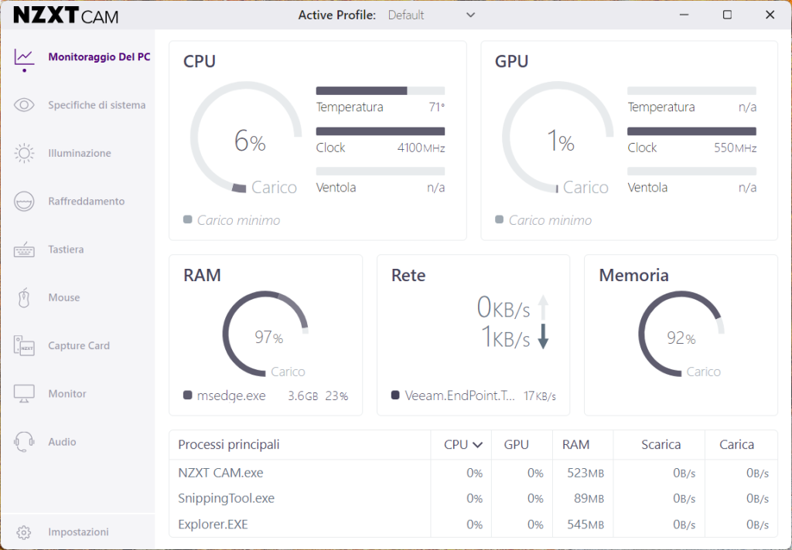Screen dimensions: 792x550
Task: Switch to Specifiche di sistema section
Action: pos(97,105)
